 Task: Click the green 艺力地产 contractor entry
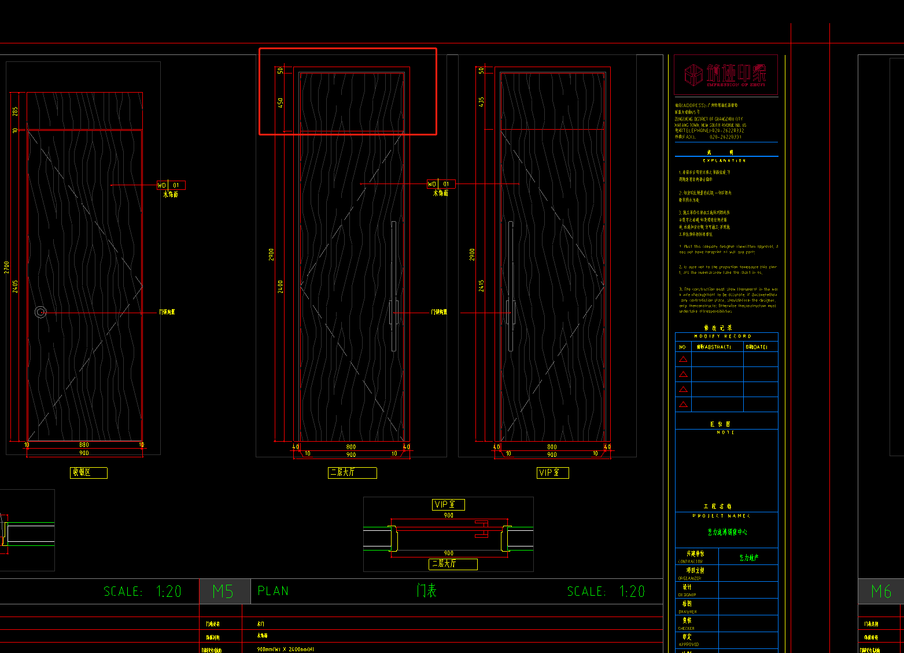pyautogui.click(x=749, y=557)
